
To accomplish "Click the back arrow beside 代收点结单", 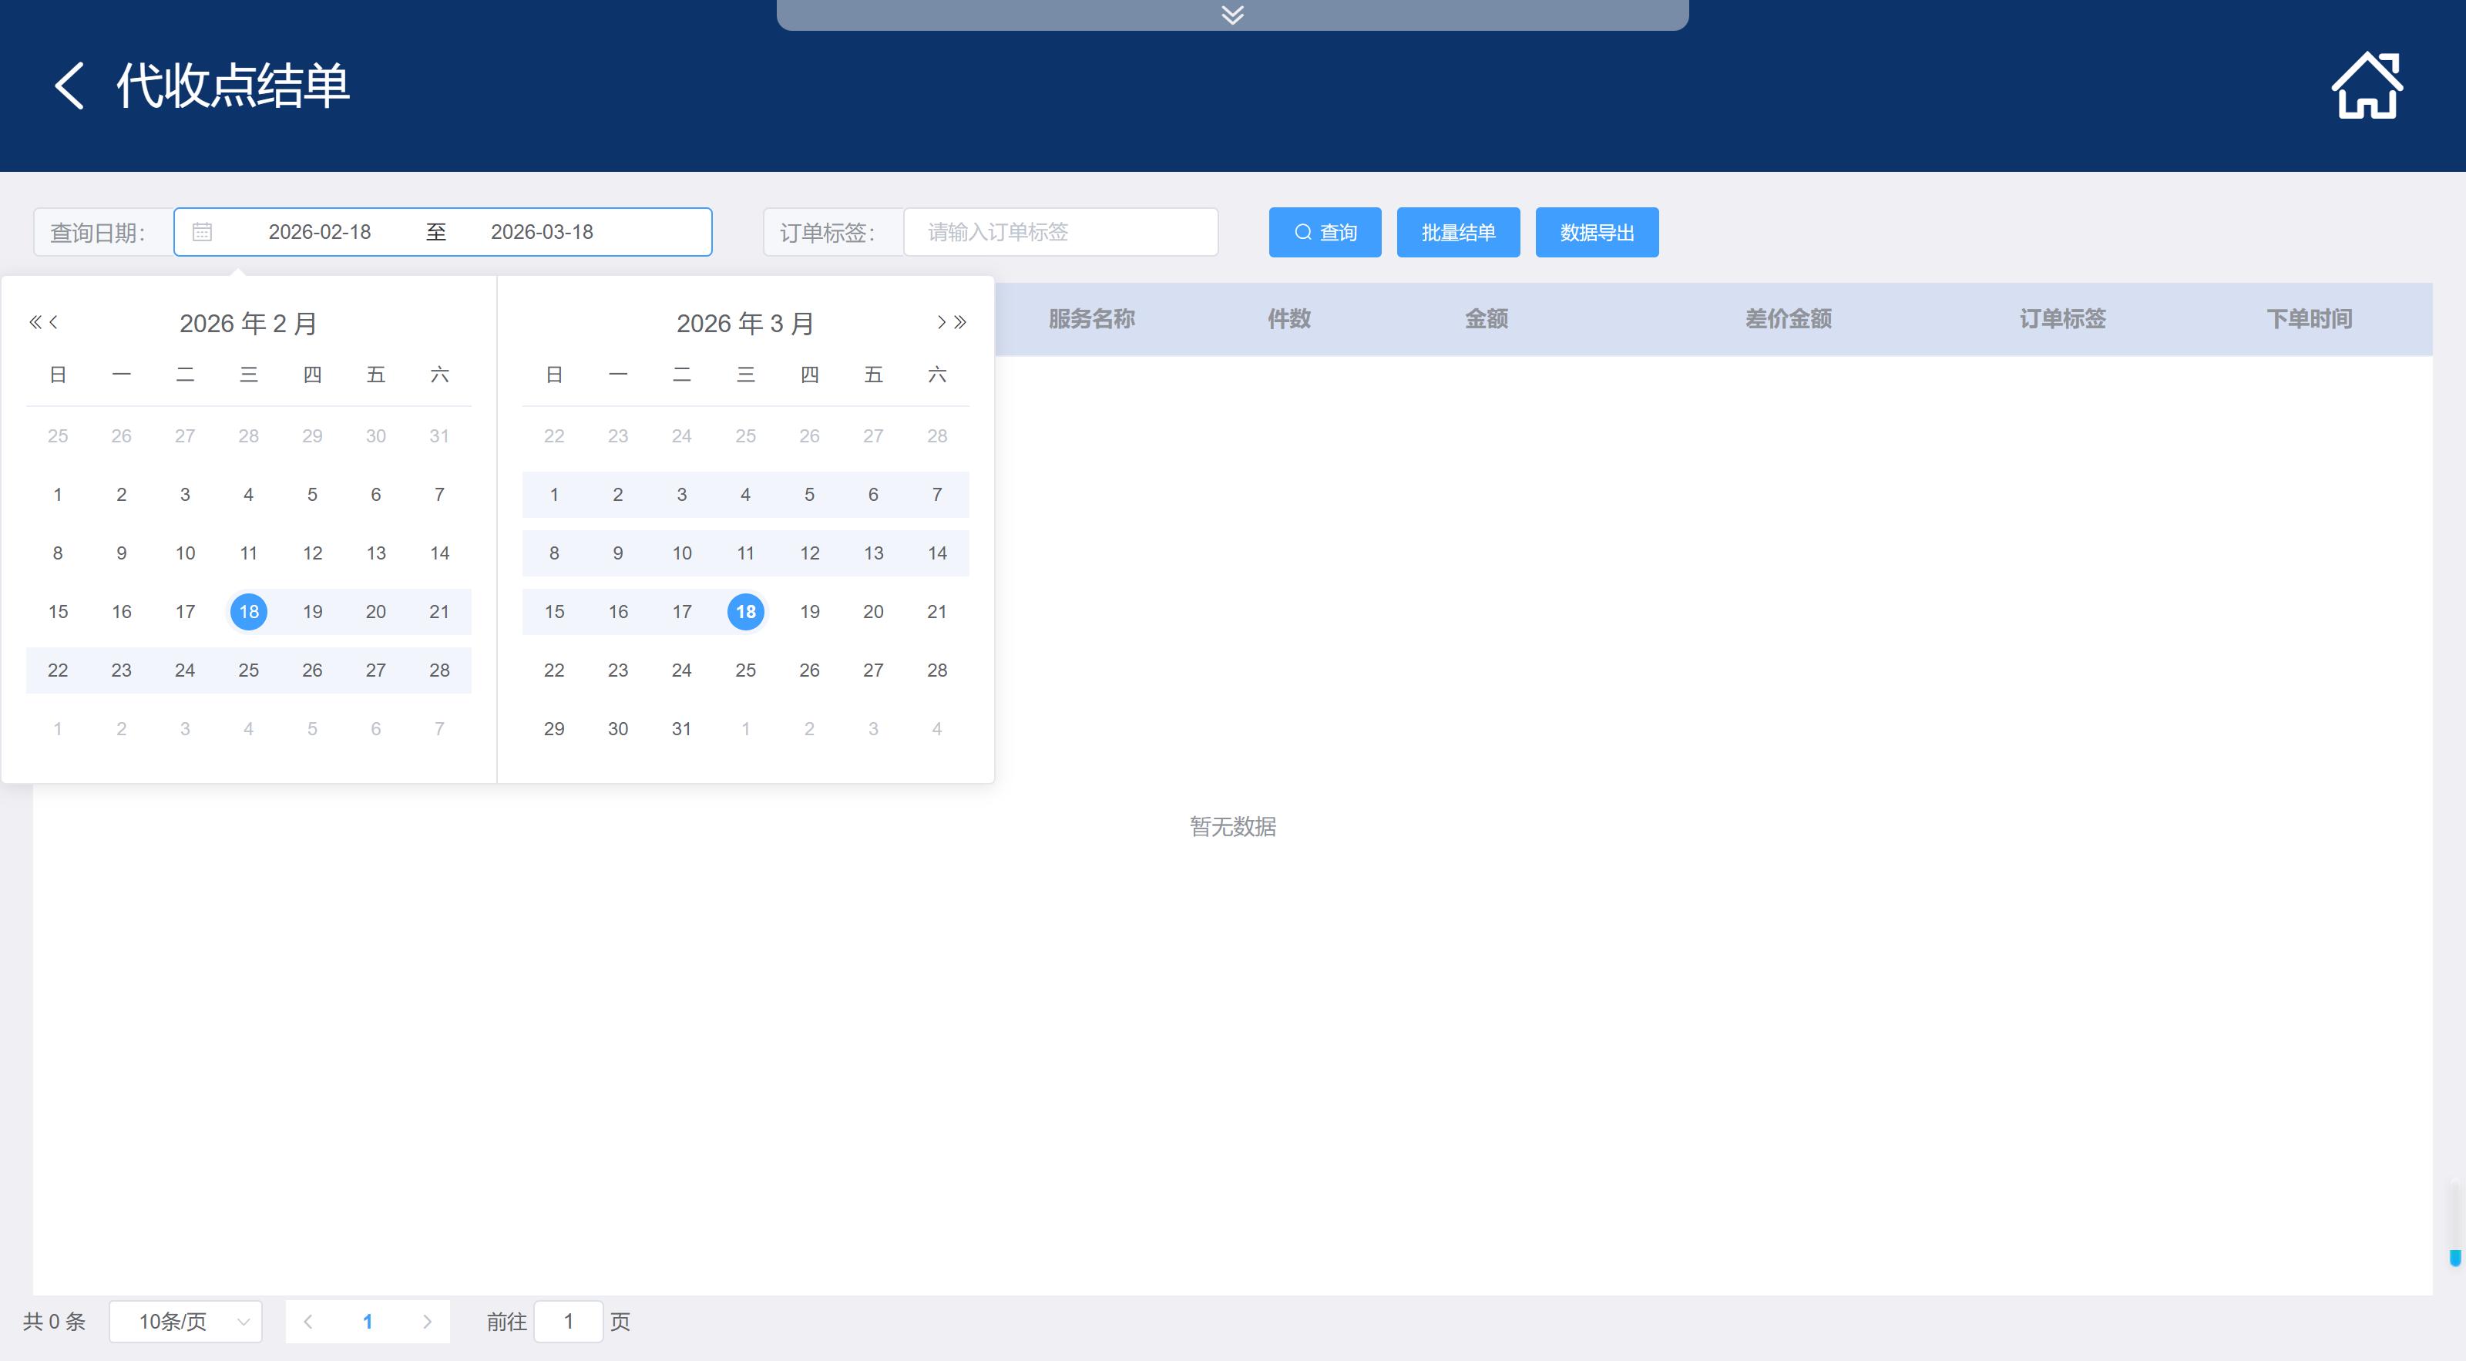I will (69, 86).
